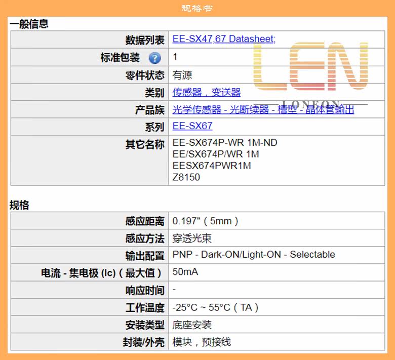
Task: Click the blue help icon beside 标准包装
Action: tap(154, 58)
